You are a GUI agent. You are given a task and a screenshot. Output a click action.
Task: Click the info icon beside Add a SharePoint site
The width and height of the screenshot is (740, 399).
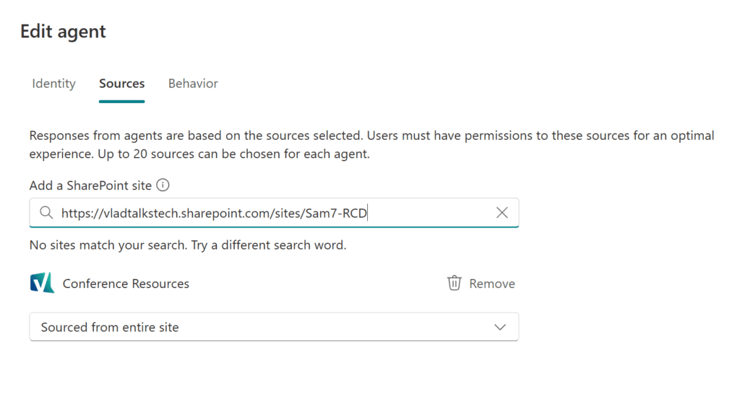coord(163,185)
